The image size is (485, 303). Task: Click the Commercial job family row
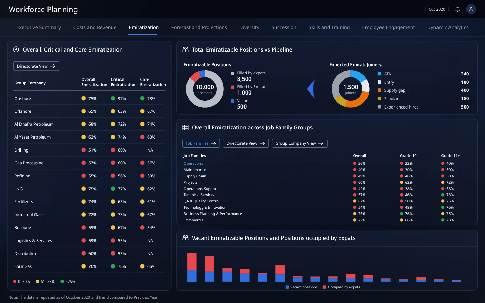point(327,220)
